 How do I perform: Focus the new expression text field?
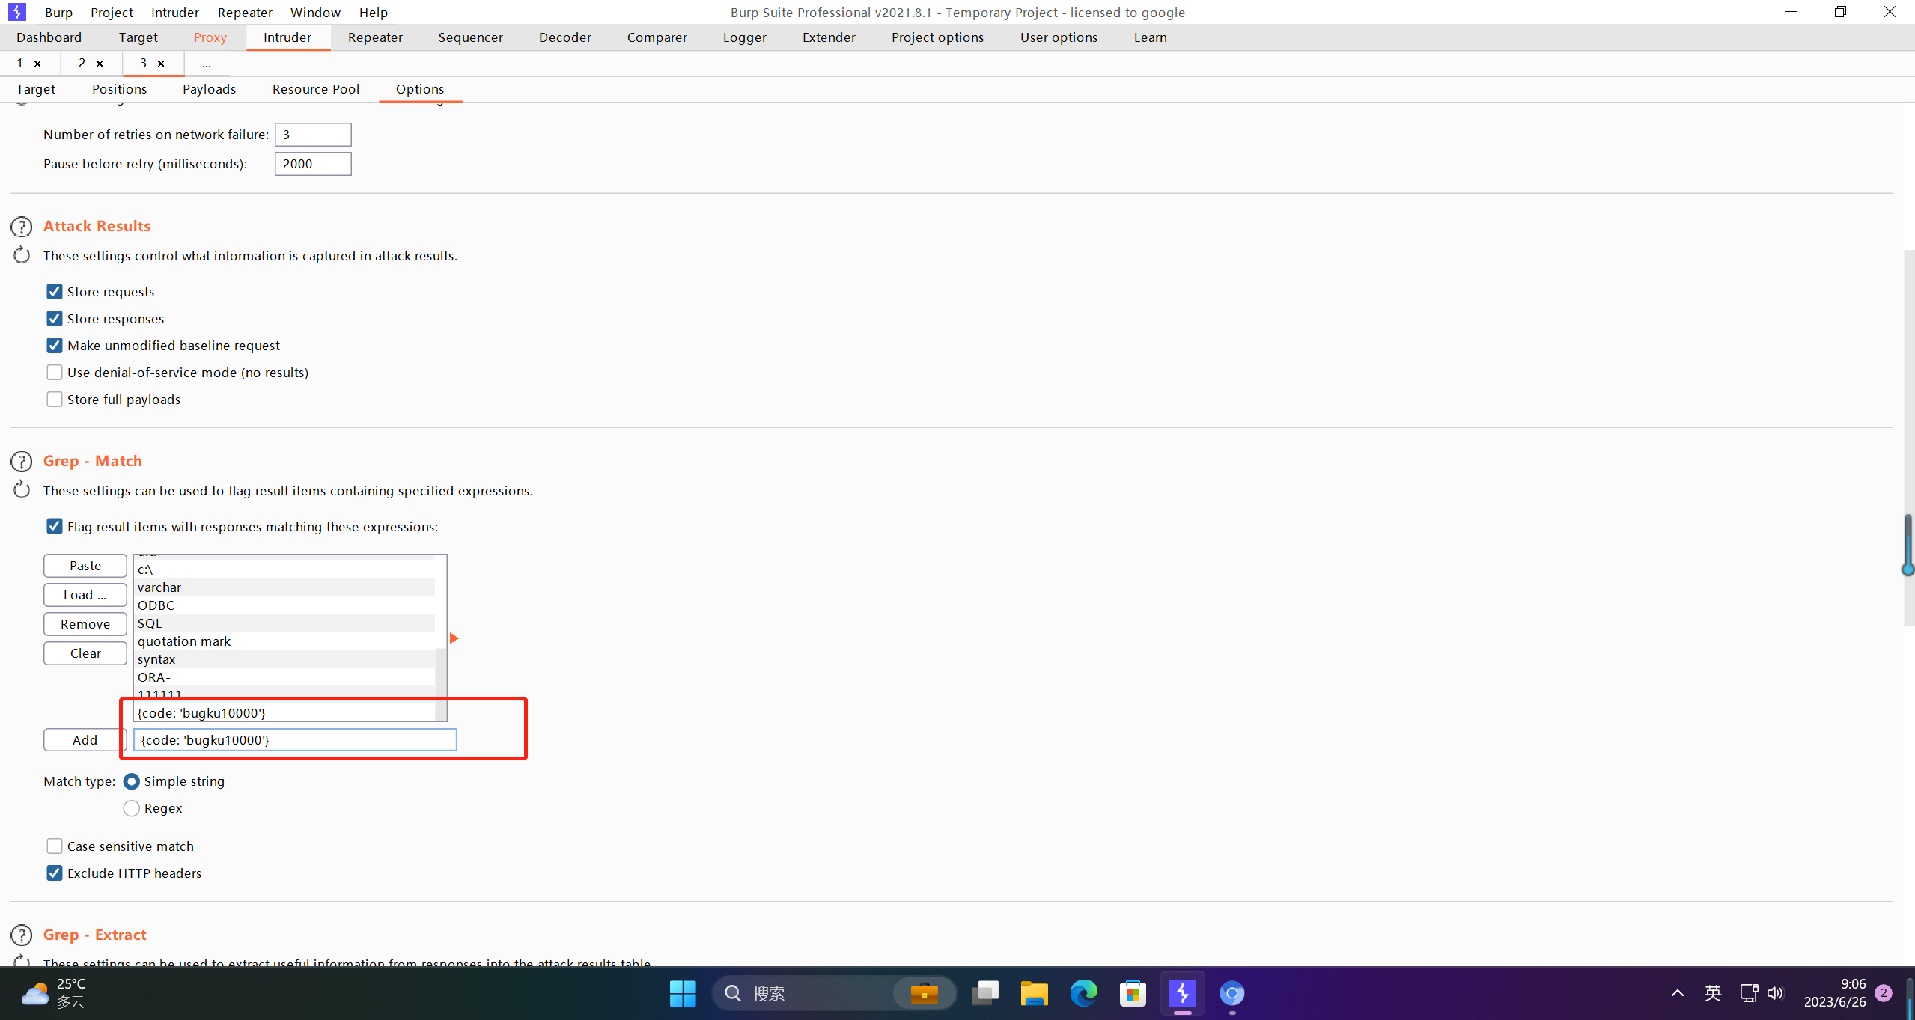(x=295, y=740)
